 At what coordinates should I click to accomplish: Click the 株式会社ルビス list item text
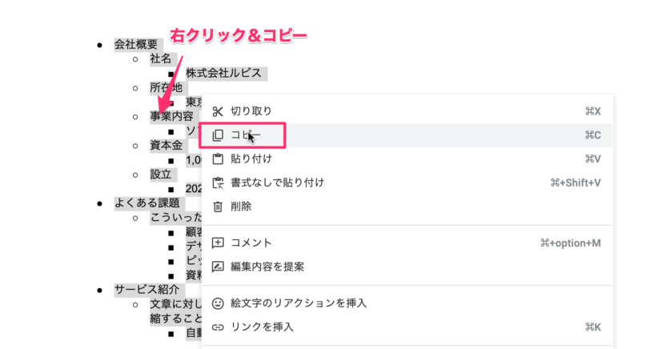coord(223,74)
